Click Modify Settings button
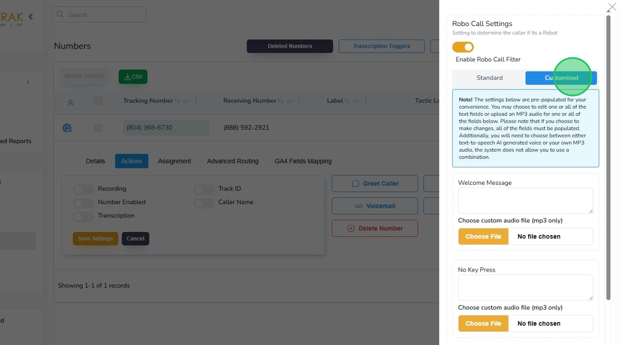 tap(85, 76)
